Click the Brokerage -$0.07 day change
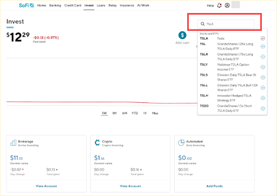Image resolution: width=277 pixels, height=196 pixels. [16, 169]
